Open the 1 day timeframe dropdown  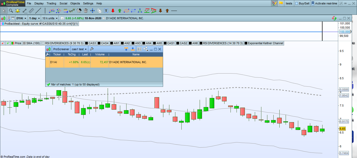click(x=34, y=18)
